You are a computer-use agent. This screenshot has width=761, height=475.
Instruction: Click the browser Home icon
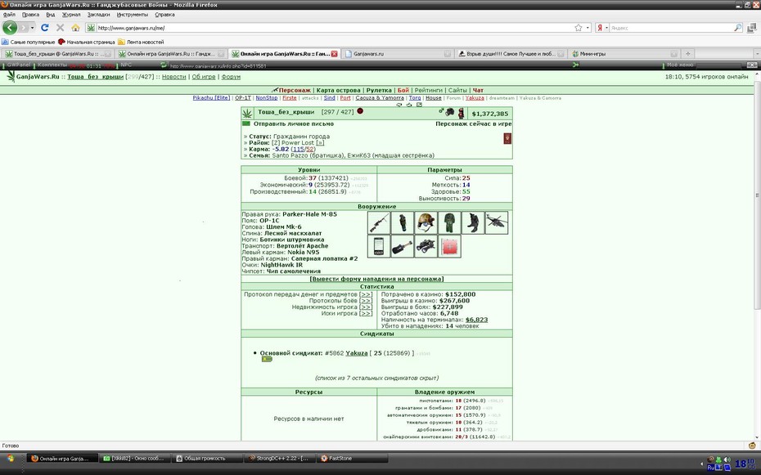click(75, 28)
